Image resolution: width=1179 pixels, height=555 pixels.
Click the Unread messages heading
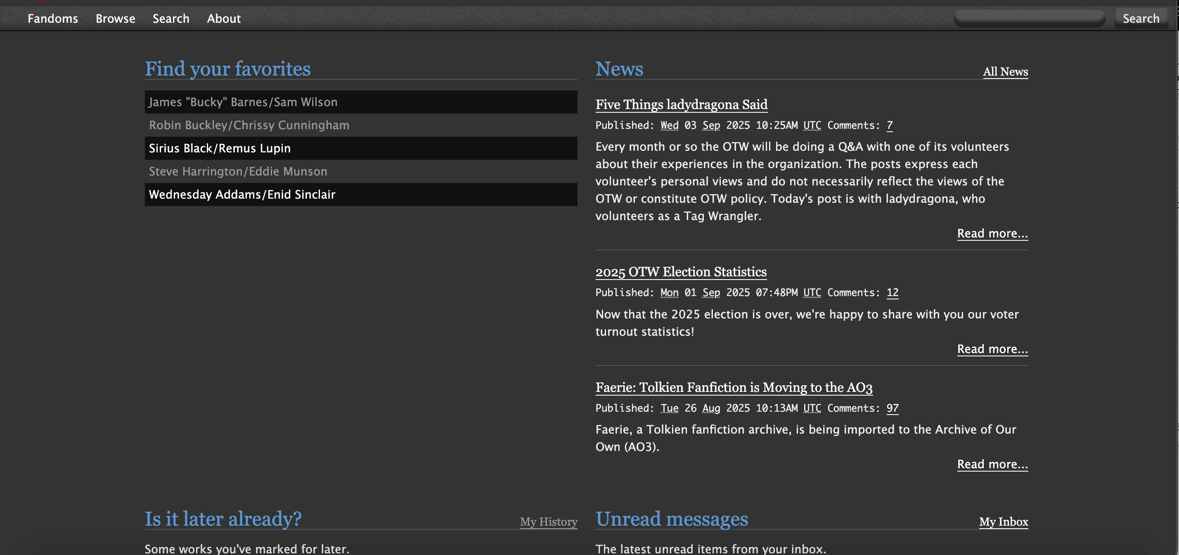tap(671, 519)
